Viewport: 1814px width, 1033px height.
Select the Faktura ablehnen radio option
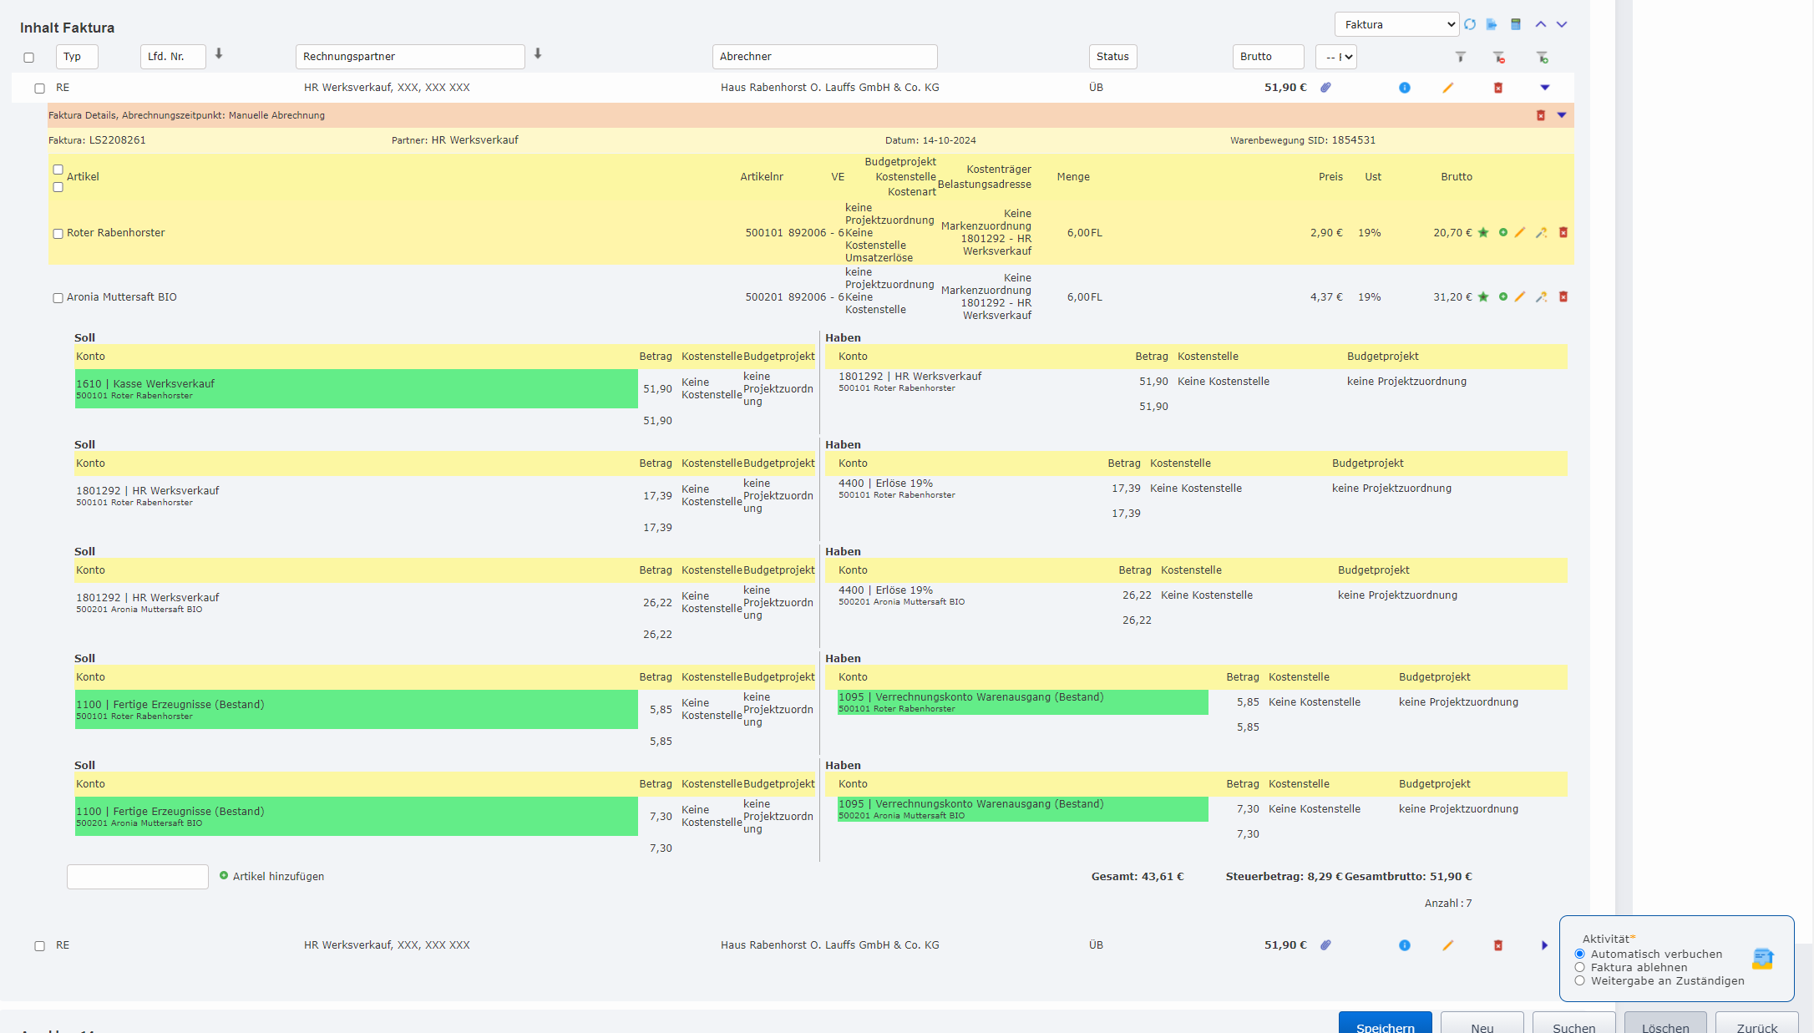[1579, 967]
